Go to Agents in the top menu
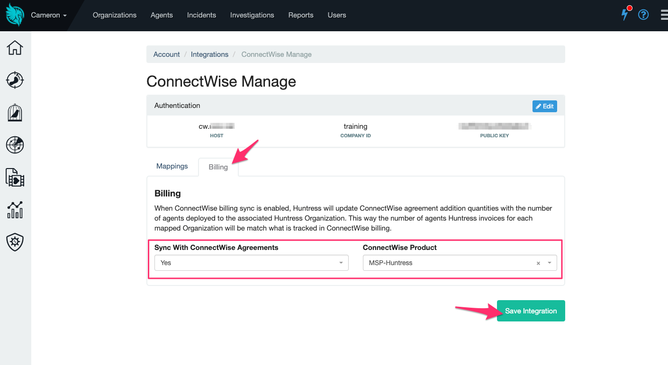668x365 pixels. (162, 15)
